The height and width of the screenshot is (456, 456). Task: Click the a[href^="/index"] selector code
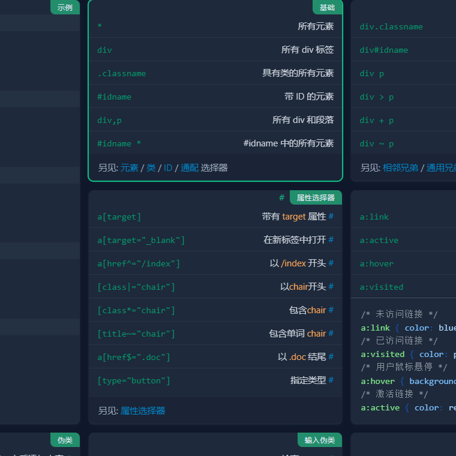pos(139,264)
